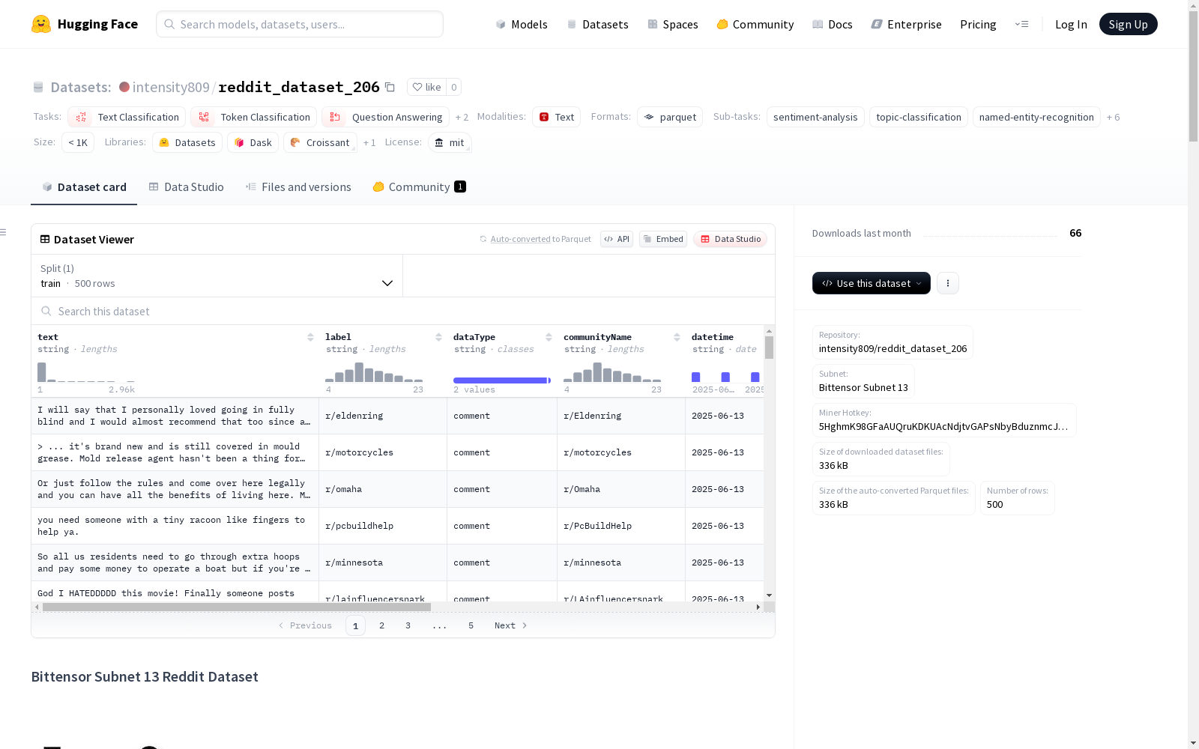Go to page 2 of the table

pos(381,625)
